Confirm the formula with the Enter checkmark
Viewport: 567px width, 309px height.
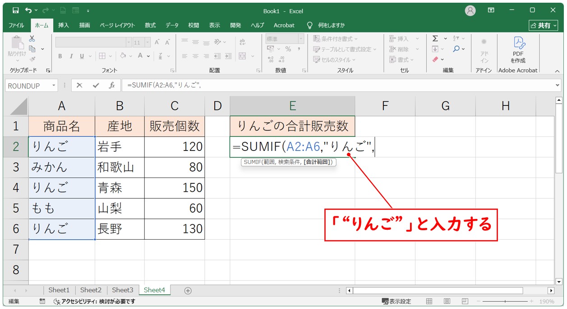95,86
